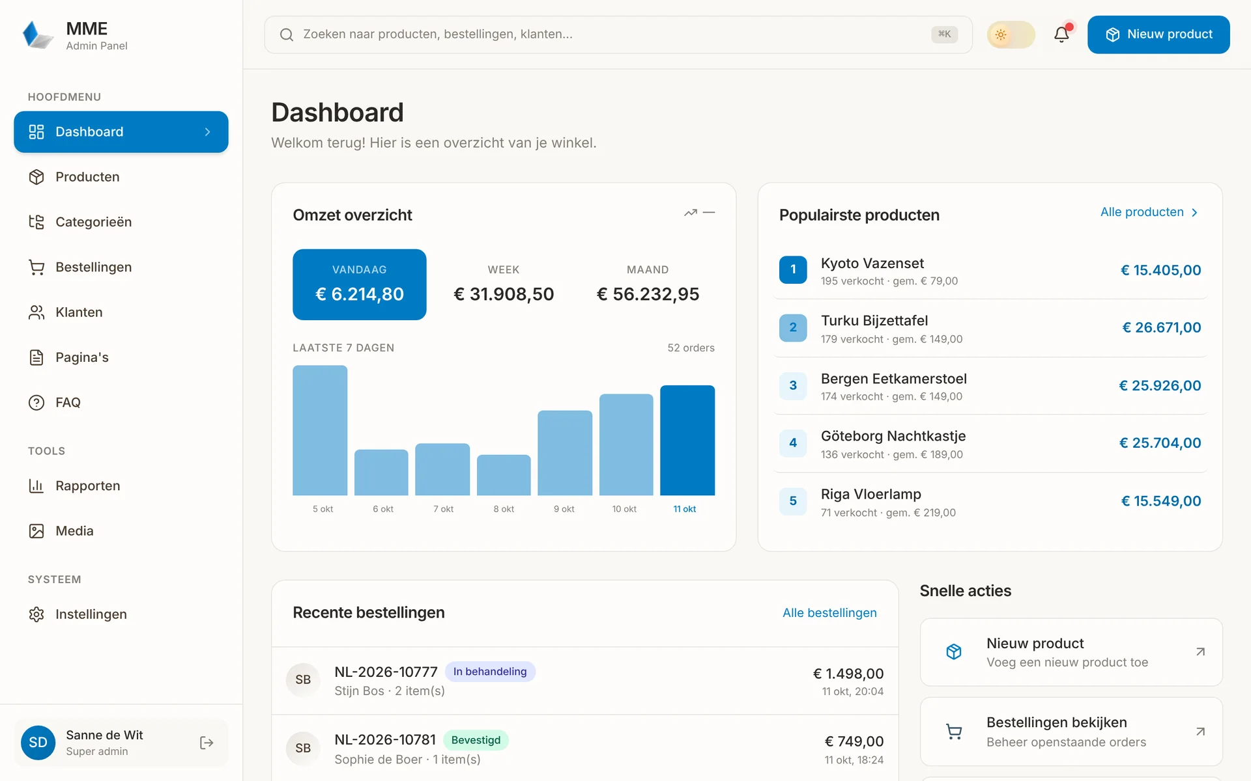
Task: Click the 11 okt chart bar
Action: tap(687, 441)
